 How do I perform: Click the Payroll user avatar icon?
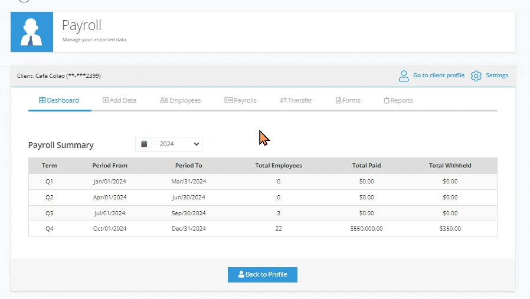tap(31, 32)
